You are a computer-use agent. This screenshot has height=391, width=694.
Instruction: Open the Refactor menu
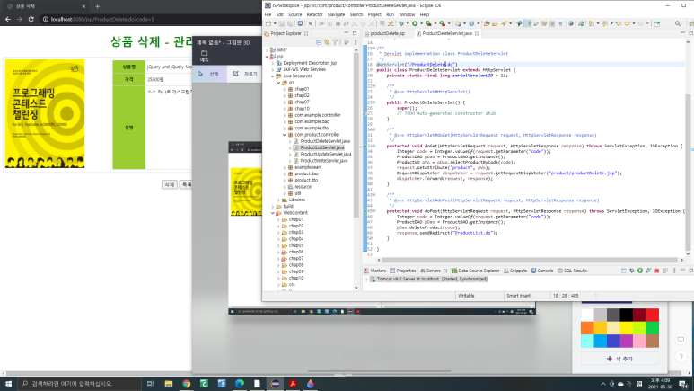point(315,14)
